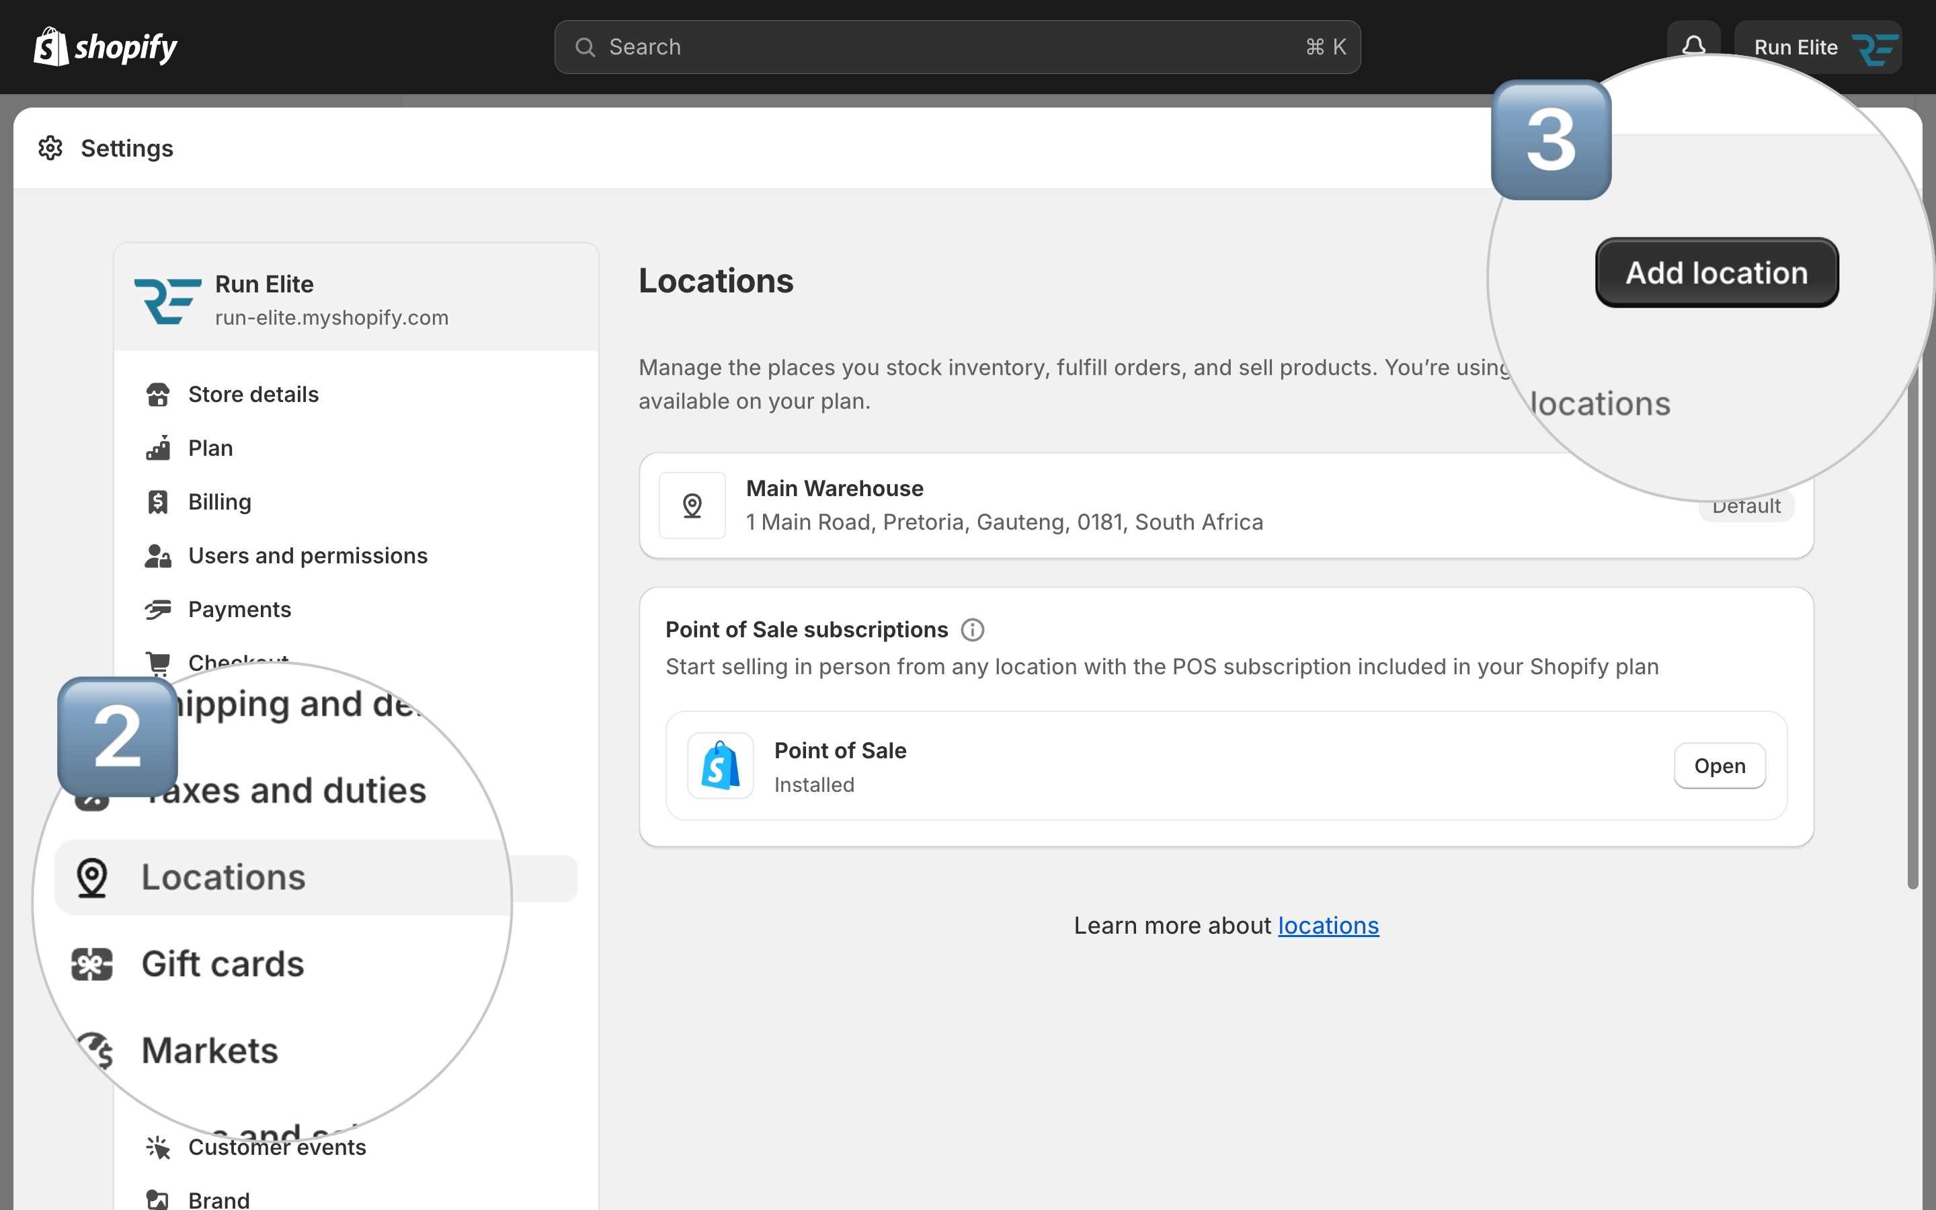Screen dimensions: 1936x1210
Task: Click the Main Warehouse location pin icon
Action: [692, 505]
